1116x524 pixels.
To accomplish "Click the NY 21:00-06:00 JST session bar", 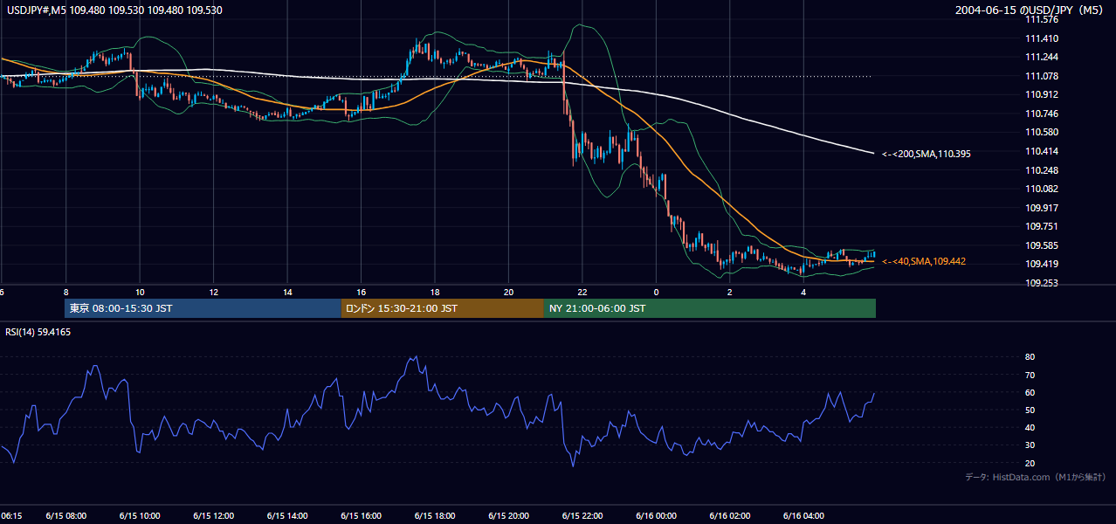I will [x=710, y=308].
